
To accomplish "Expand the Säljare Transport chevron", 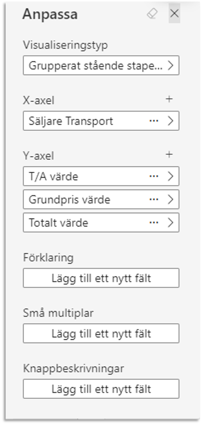I will pyautogui.click(x=170, y=121).
